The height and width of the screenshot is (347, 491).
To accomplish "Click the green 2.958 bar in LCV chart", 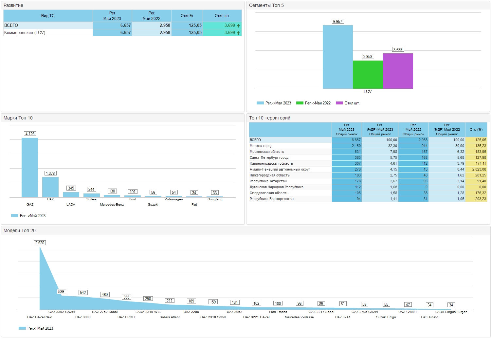I will pyautogui.click(x=368, y=75).
